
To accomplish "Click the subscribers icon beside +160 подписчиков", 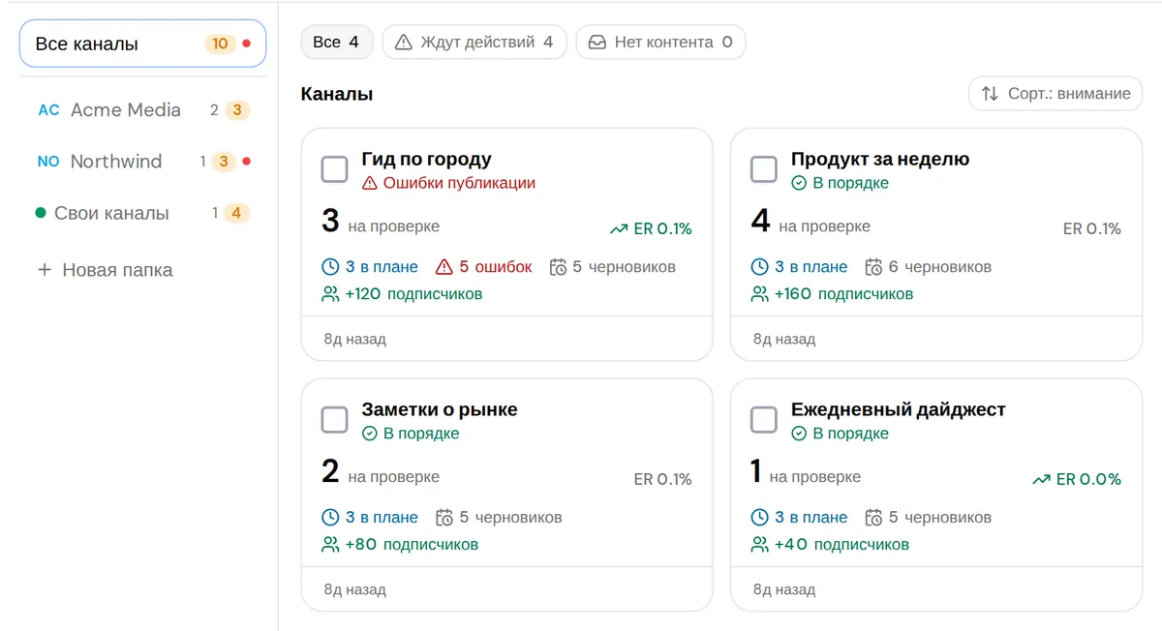I will (760, 294).
